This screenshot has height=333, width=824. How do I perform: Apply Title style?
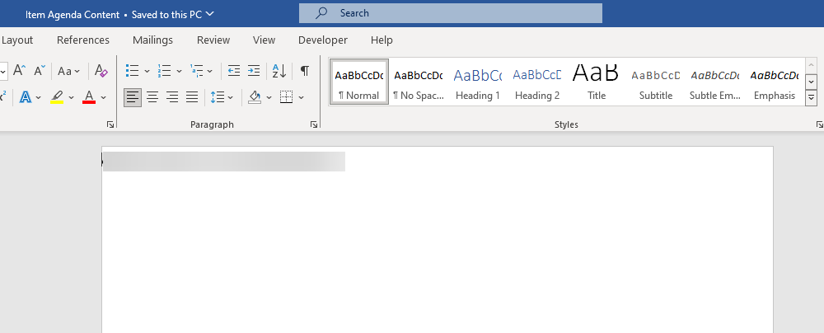click(597, 82)
